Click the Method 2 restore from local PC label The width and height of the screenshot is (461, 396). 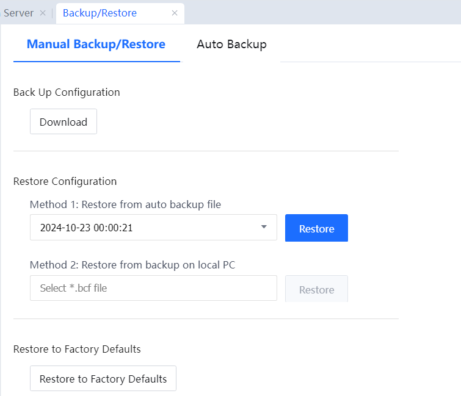tap(132, 265)
